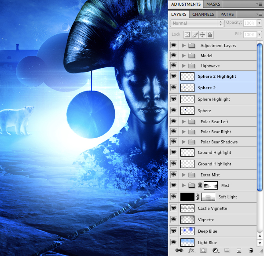Select the Sphere Highlight layer name
This screenshot has height=256, width=264.
[x=214, y=99]
